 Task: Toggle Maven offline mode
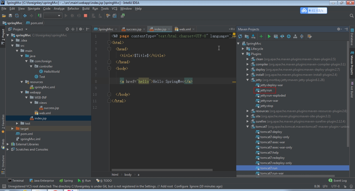(282, 36)
